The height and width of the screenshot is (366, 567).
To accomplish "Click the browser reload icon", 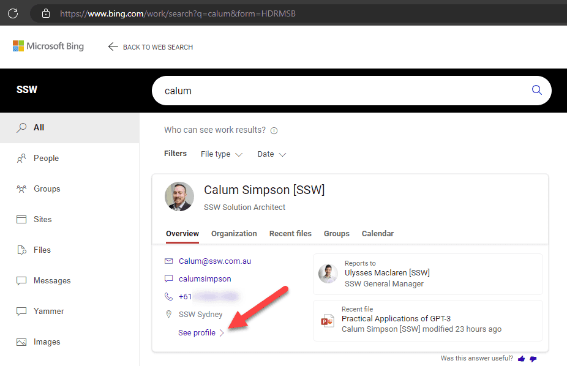I will point(12,13).
